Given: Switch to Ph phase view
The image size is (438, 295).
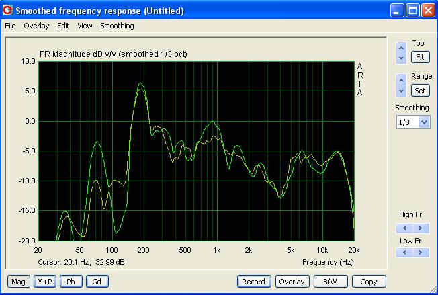Looking at the screenshot, I should point(71,282).
